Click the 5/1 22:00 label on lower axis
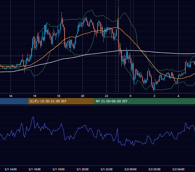 [106, 169]
